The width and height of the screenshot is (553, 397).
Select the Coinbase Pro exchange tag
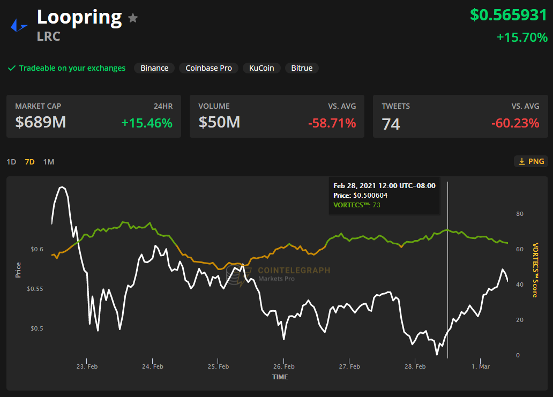coord(209,68)
